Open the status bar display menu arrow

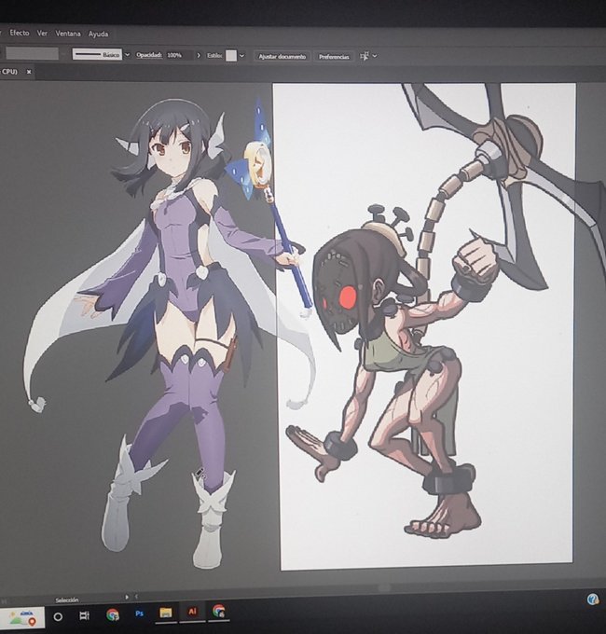(x=127, y=597)
